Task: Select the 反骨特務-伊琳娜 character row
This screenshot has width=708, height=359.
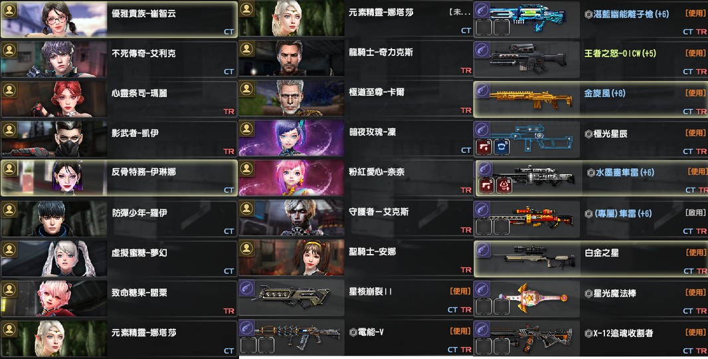Action: 119,178
